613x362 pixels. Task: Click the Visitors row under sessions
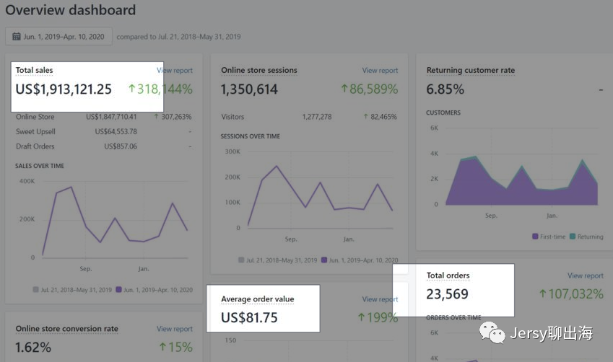[x=232, y=117]
